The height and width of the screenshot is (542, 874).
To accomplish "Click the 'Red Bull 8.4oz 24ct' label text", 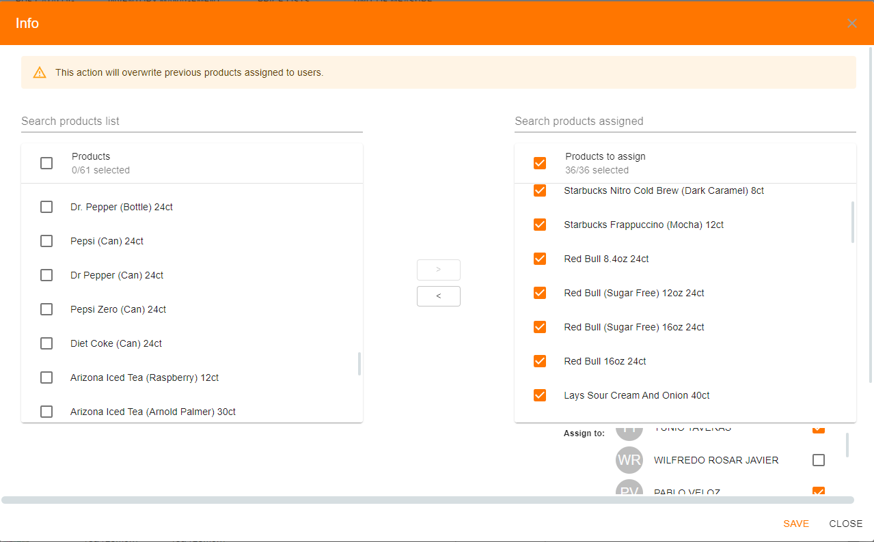I will pos(607,259).
